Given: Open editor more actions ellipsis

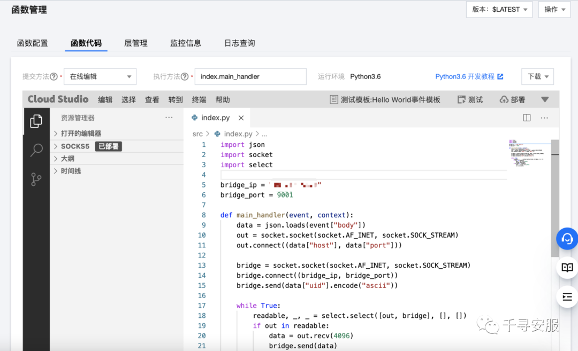Looking at the screenshot, I should [544, 118].
